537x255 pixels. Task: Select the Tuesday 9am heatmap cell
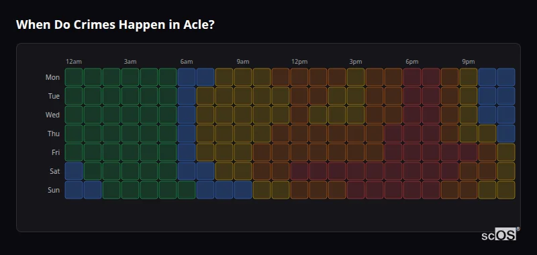click(x=243, y=96)
